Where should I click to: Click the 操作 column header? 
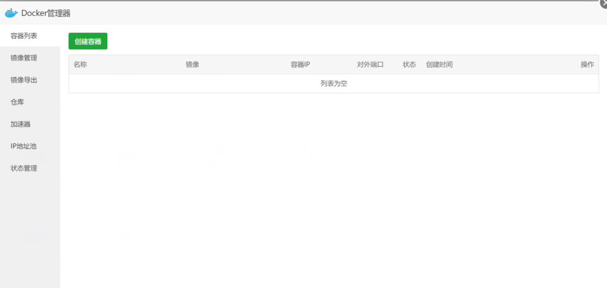pyautogui.click(x=587, y=65)
